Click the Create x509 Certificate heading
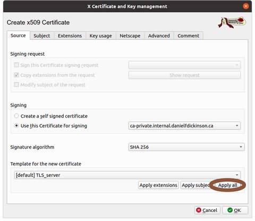This screenshot has height=221, width=255. (x=38, y=22)
